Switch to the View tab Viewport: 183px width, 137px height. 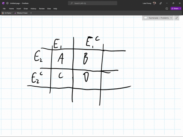pyautogui.click(x=49, y=9)
